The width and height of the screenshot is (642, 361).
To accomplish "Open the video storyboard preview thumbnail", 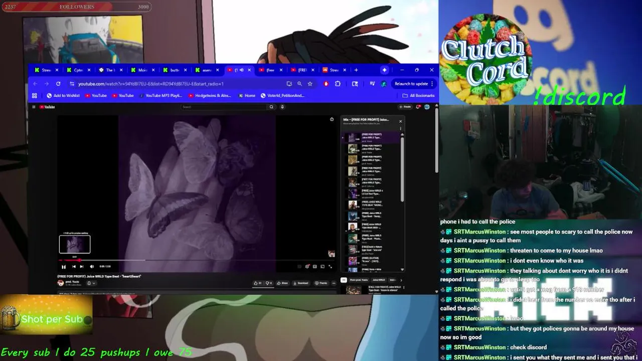I will coord(75,244).
